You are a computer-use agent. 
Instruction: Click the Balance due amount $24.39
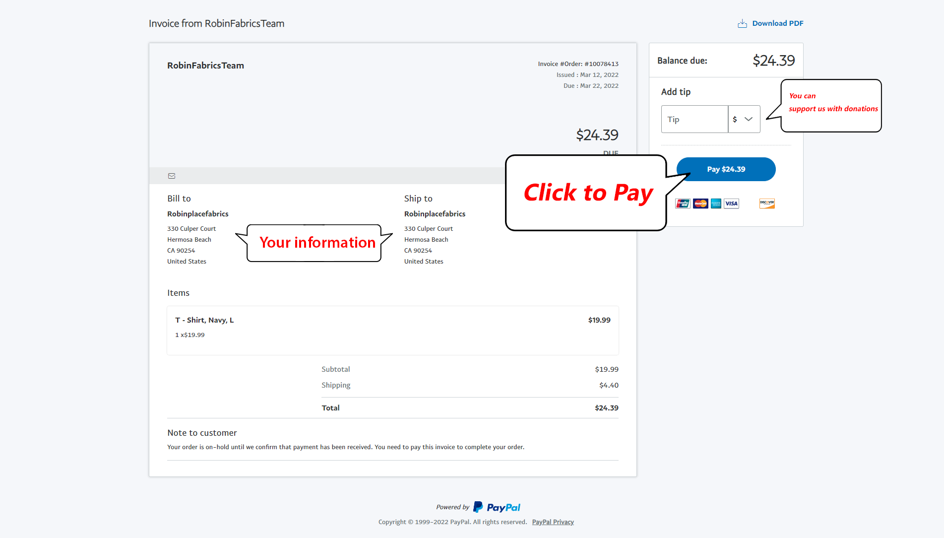773,61
